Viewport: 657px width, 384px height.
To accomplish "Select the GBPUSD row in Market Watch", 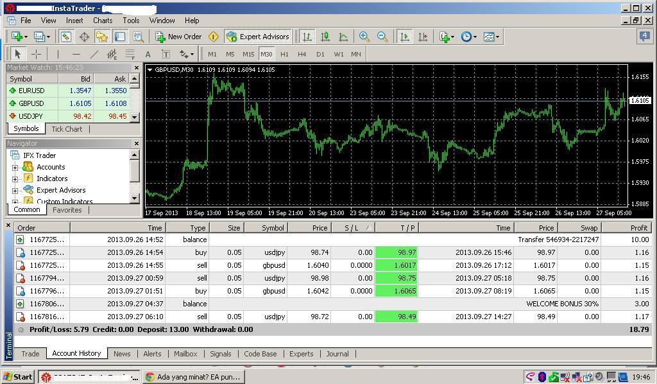I will [x=68, y=103].
